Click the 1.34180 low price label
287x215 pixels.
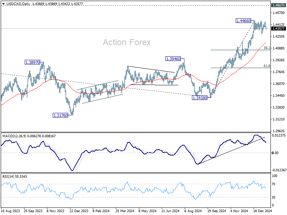coord(200,98)
